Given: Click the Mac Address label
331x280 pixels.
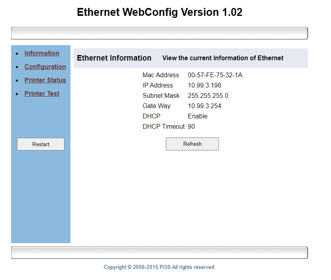Looking at the screenshot, I should click(161, 75).
